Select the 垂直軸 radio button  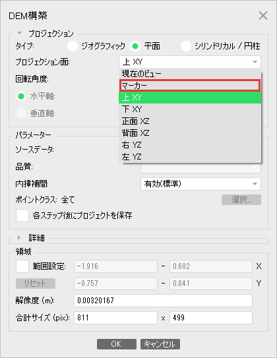pyautogui.click(x=21, y=113)
